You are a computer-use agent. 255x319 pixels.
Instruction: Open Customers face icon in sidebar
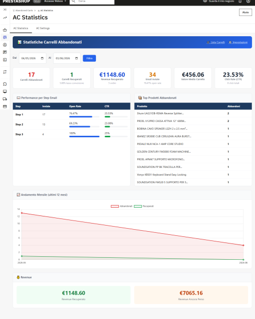pos(5,45)
